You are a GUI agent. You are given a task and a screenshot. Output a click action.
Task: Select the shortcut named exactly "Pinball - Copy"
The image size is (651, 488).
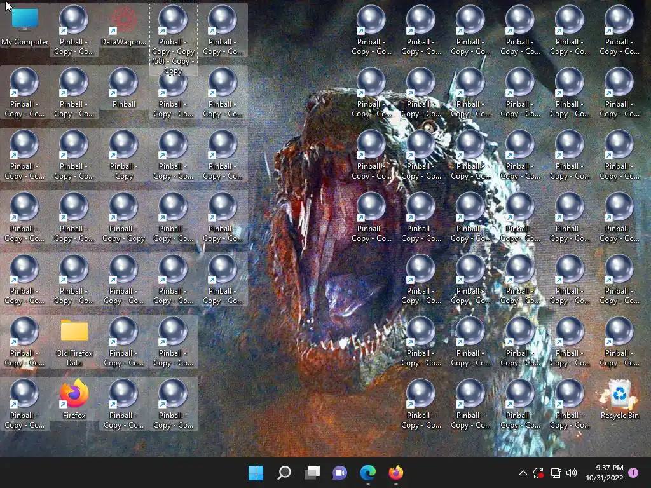124,156
